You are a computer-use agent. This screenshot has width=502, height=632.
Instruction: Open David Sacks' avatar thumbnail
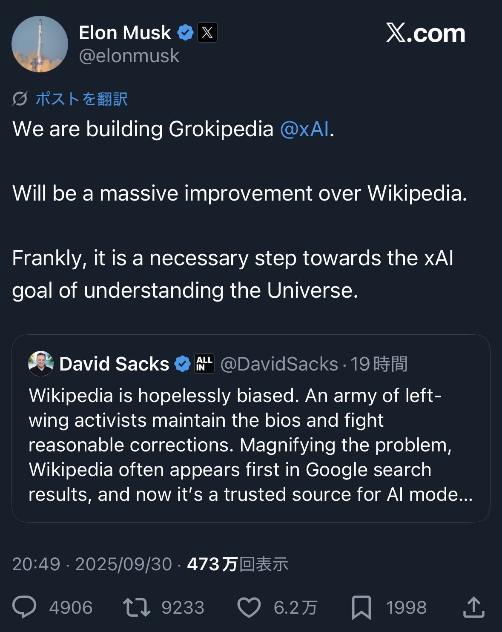click(40, 364)
